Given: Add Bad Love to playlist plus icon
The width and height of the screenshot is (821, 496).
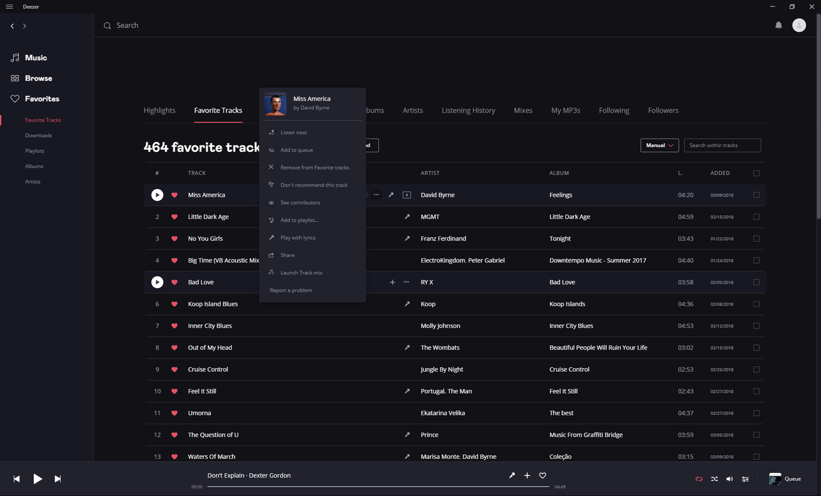Looking at the screenshot, I should point(392,282).
